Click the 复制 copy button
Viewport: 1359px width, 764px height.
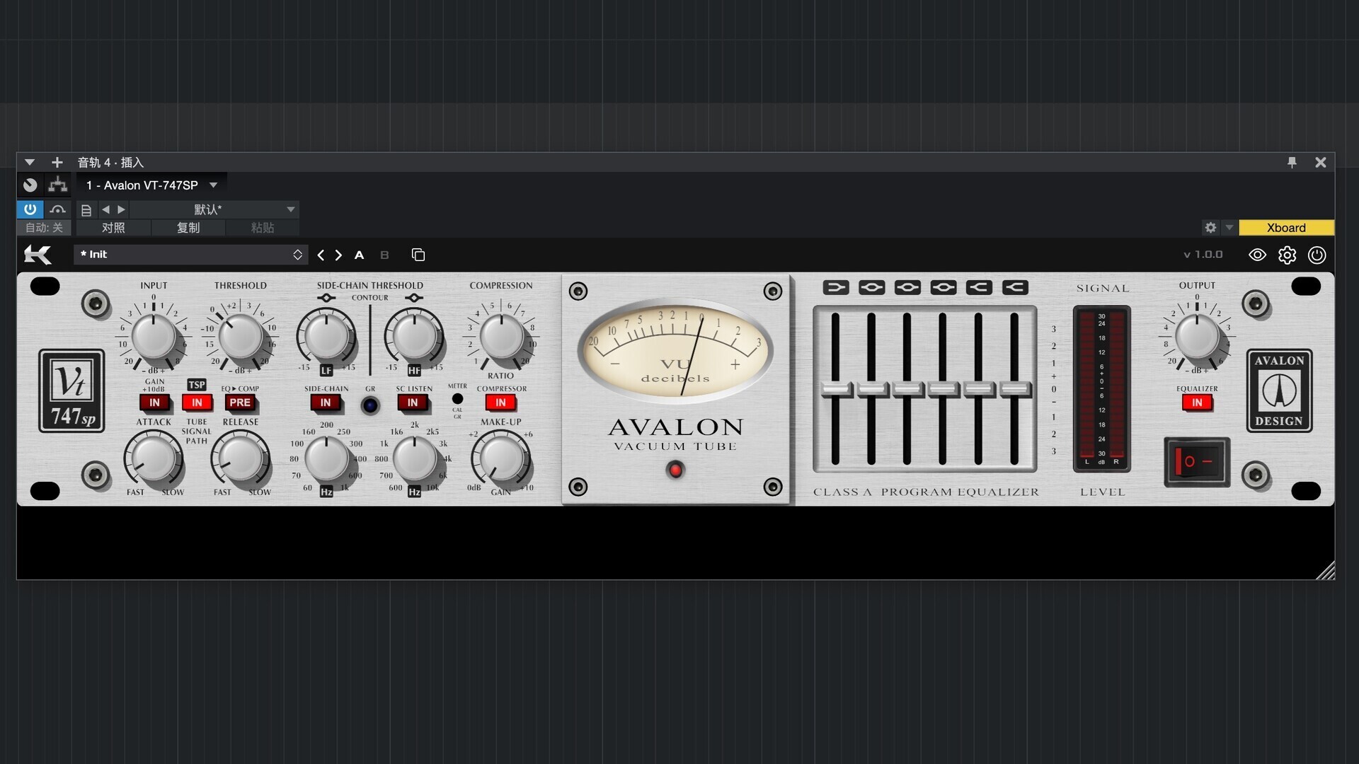click(188, 228)
